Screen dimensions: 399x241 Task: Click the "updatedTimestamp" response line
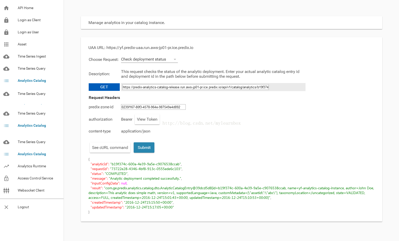tap(132, 207)
